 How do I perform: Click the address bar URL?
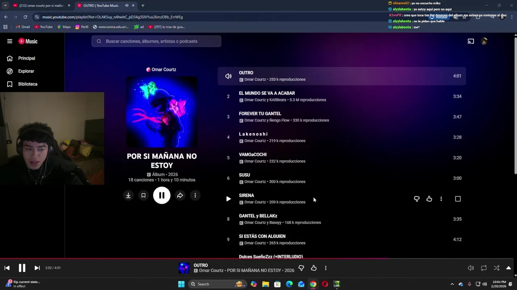(x=112, y=17)
